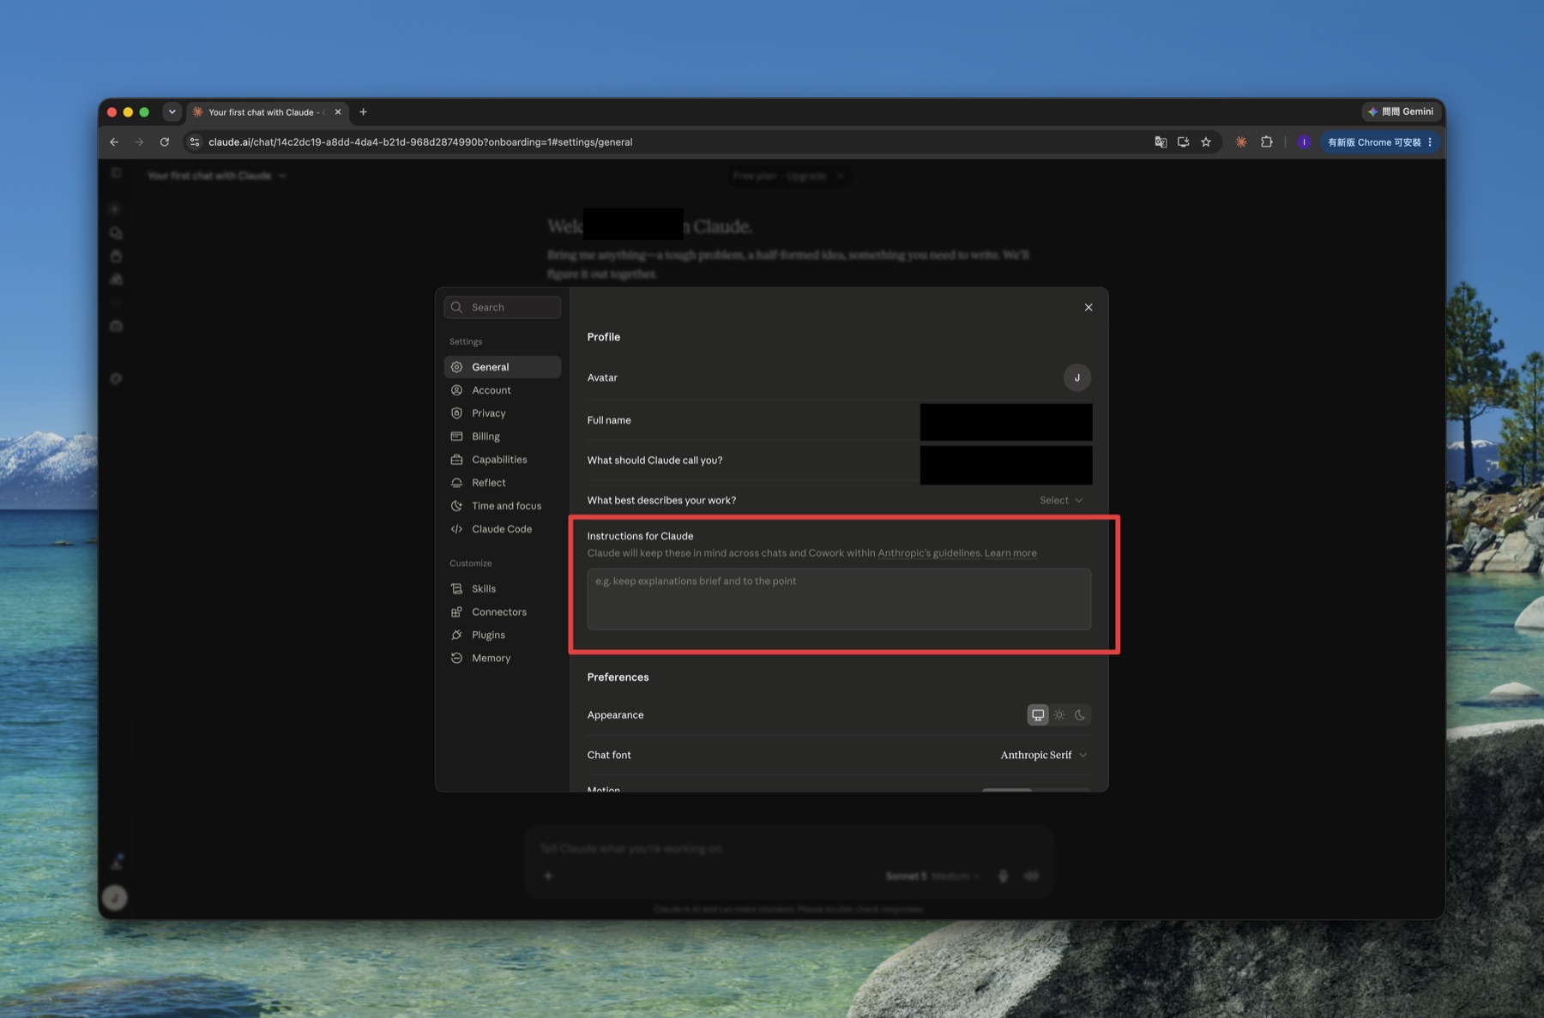The width and height of the screenshot is (1544, 1018).
Task: Select Reflect in settings sidebar
Action: [502, 483]
